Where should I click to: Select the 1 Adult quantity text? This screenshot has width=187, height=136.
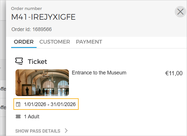click(x=32, y=116)
